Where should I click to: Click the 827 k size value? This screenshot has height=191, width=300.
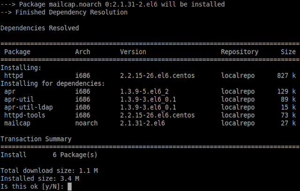tap(286, 76)
